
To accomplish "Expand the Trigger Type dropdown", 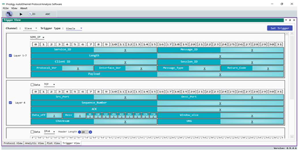I will click(74, 28).
